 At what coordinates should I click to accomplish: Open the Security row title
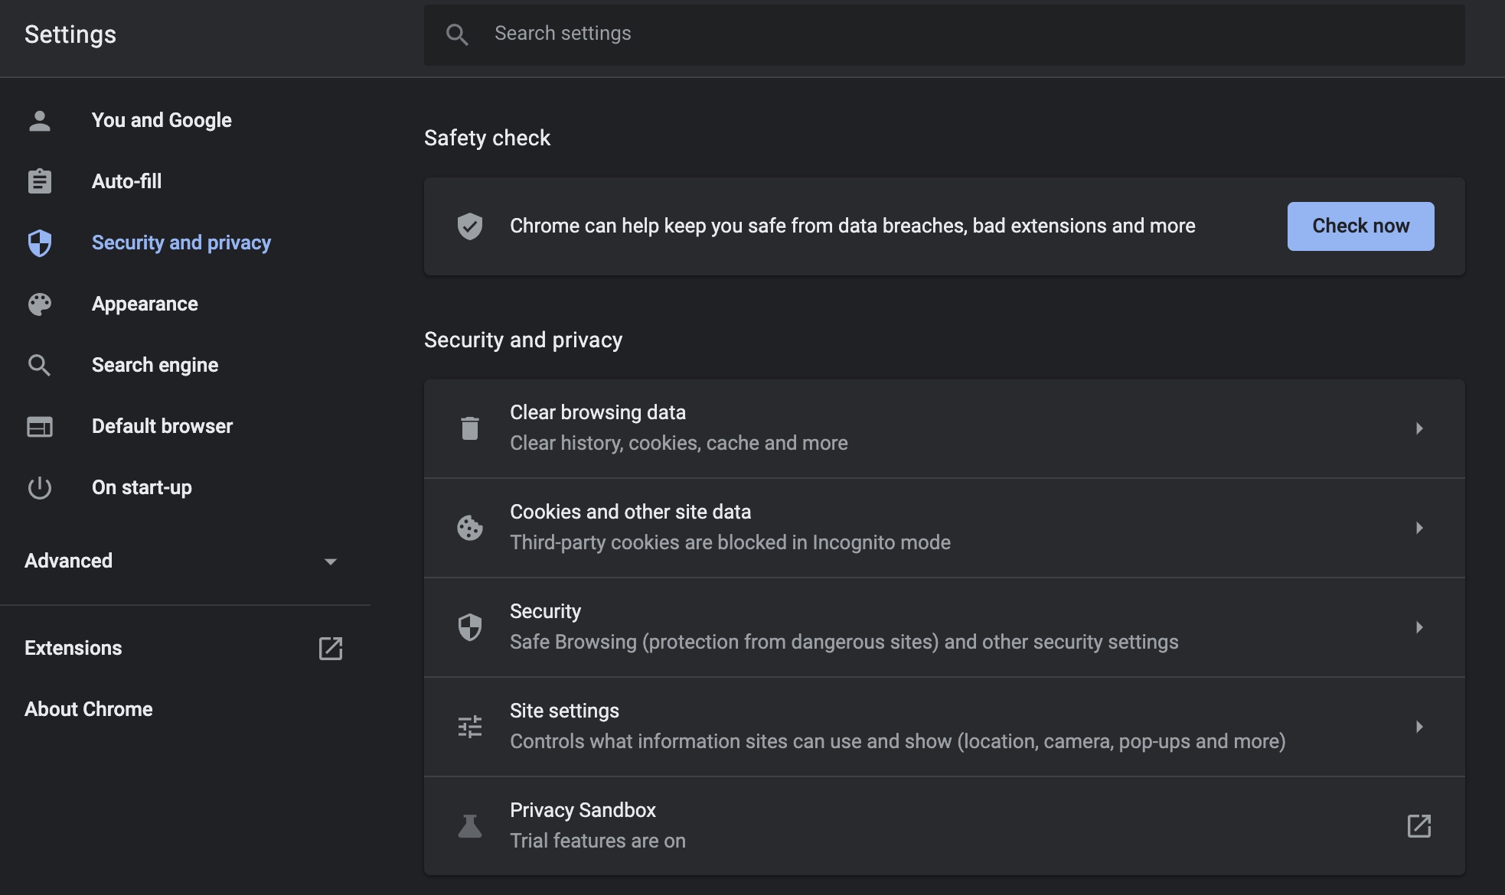click(x=545, y=611)
